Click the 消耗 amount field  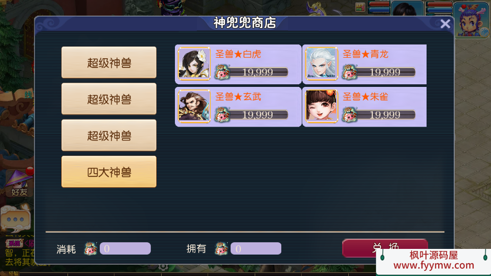click(125, 248)
